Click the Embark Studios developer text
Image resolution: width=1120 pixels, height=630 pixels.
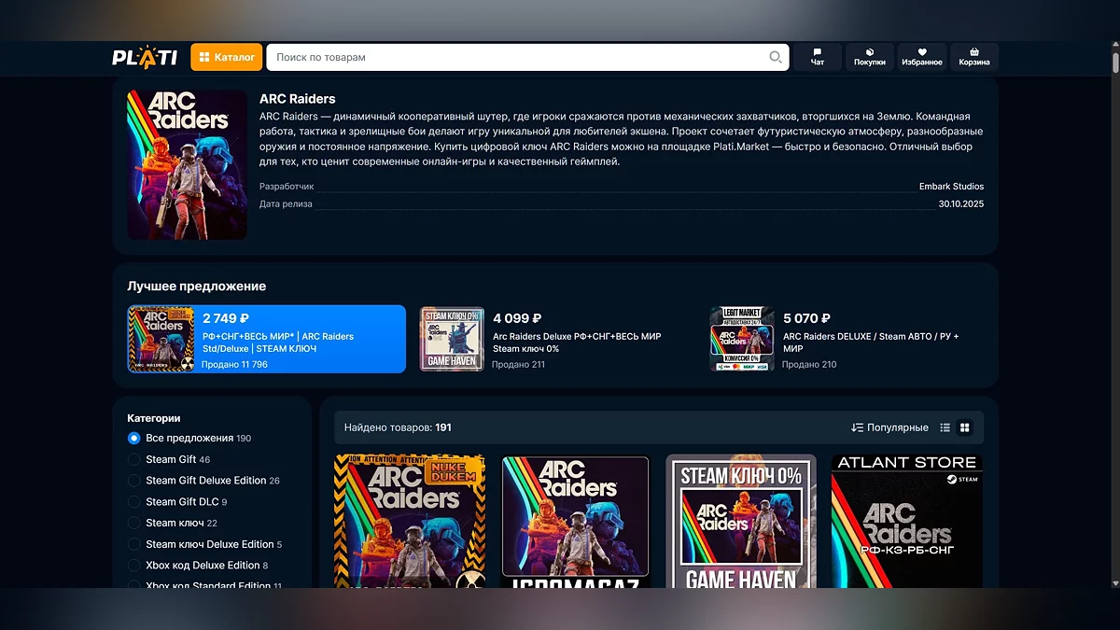coord(951,187)
